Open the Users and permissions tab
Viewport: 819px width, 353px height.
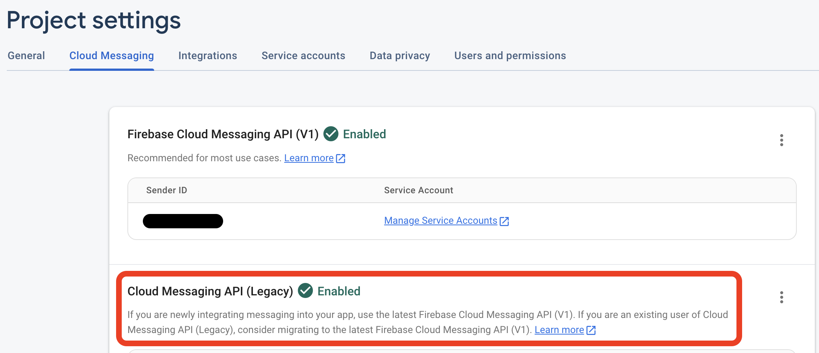click(510, 55)
